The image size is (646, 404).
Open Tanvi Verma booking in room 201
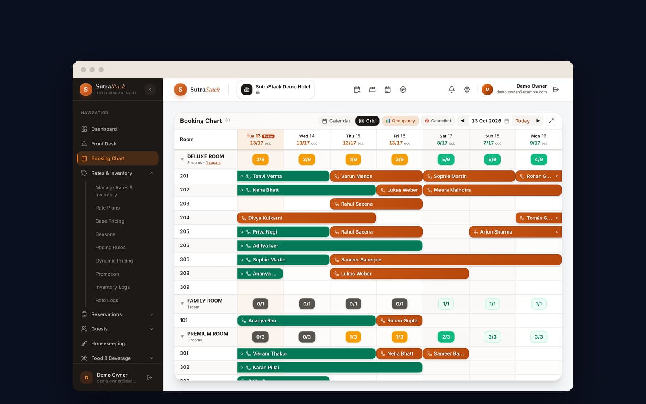pos(283,176)
